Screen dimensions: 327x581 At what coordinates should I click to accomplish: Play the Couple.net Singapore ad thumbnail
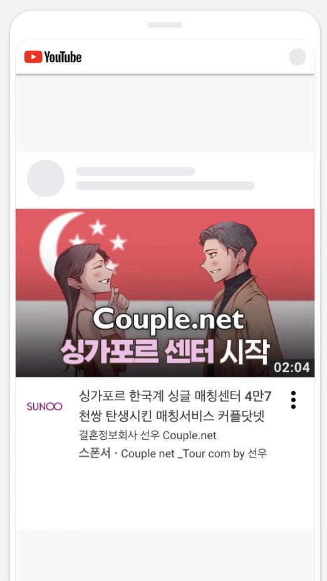coord(165,293)
